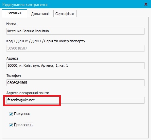151x140 pixels.
Task: Switch to the Загальні tab
Action: (x=14, y=13)
